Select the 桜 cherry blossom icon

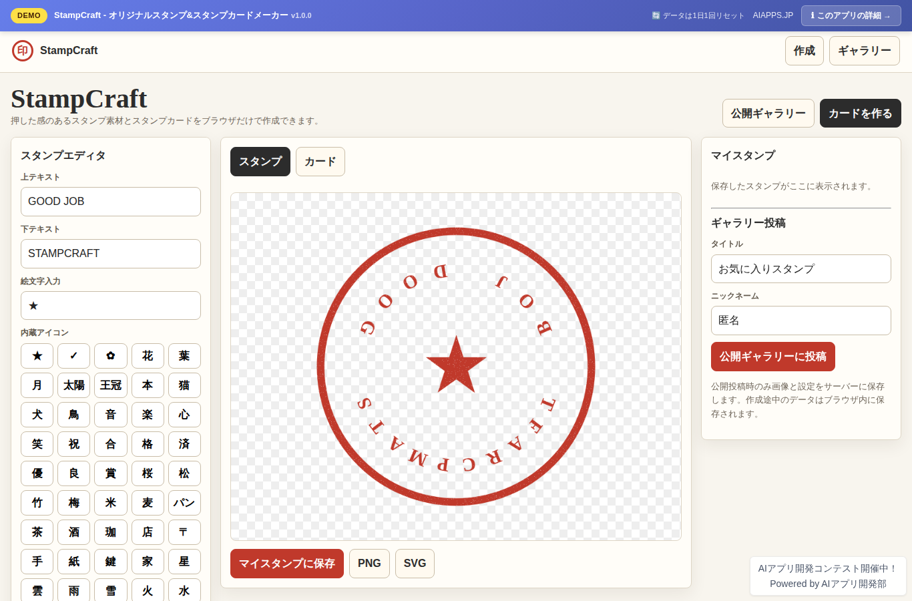148,473
